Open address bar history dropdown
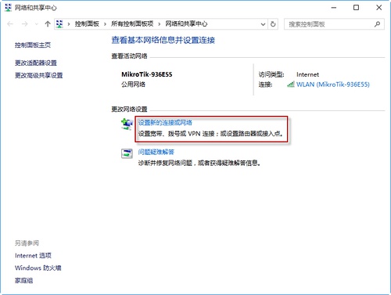The image size is (391, 295). click(263, 24)
